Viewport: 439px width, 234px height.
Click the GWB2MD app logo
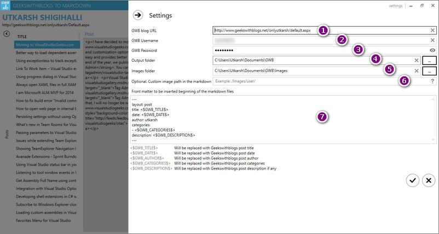[5, 5]
